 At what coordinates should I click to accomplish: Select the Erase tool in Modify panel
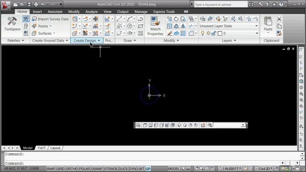pyautogui.click(x=169, y=33)
